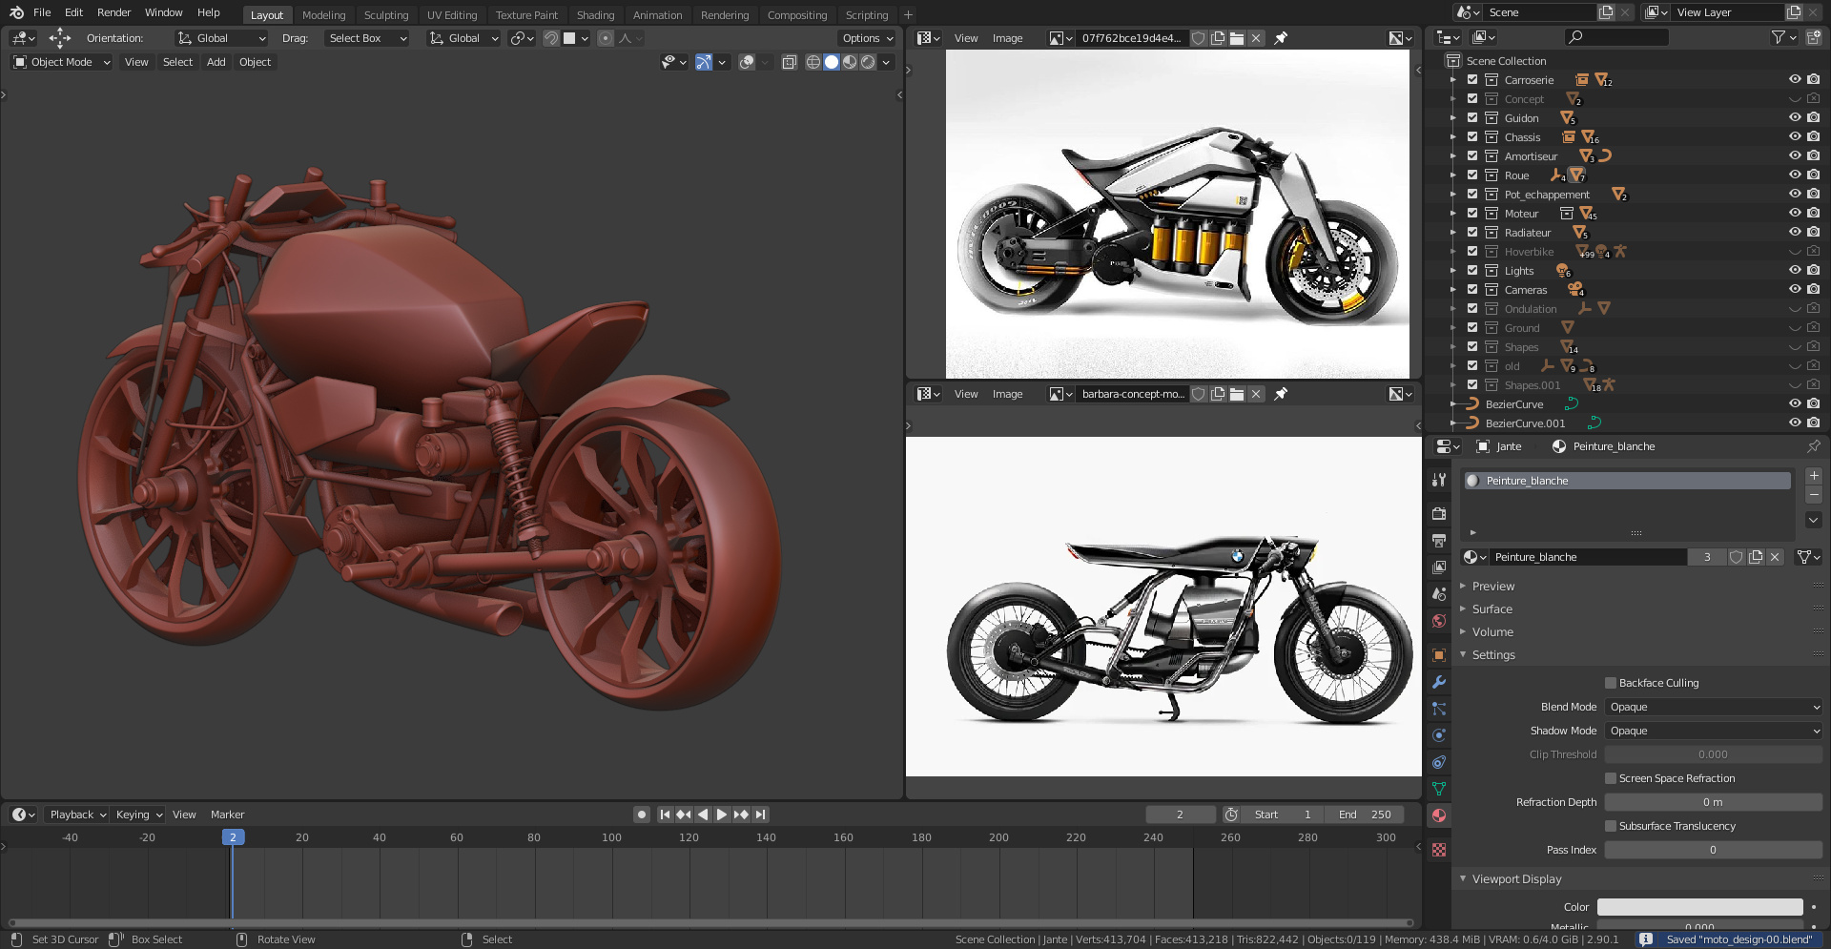Open the World properties tab
Screen dimensions: 1831x949
pyautogui.click(x=1439, y=620)
